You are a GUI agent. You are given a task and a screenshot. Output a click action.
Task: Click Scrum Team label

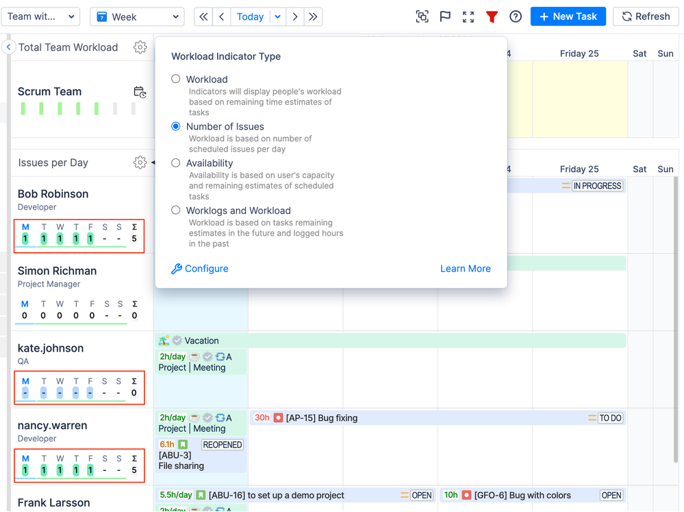click(49, 91)
